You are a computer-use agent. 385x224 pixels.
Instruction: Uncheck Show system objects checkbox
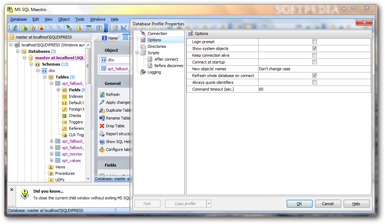[x=314, y=49]
